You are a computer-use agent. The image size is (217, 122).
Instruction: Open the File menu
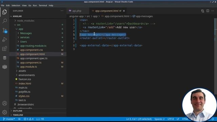pyautogui.click(x=2, y=5)
